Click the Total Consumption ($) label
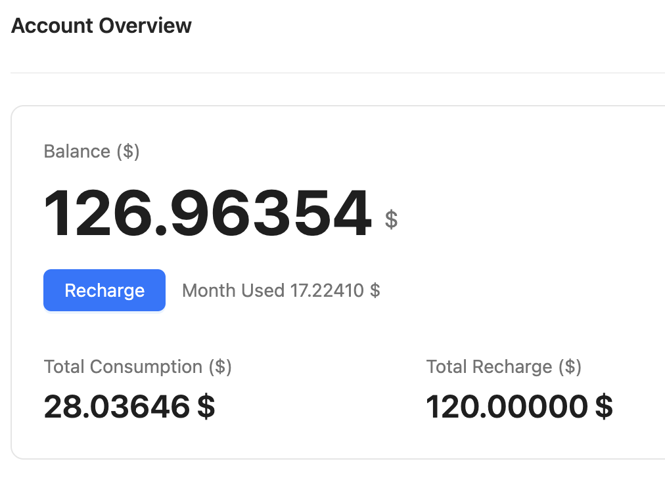The image size is (665, 478). coord(137,366)
